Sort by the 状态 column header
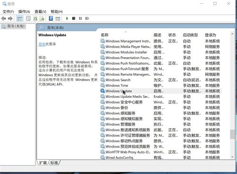The width and height of the screenshot is (237, 174). [172, 35]
